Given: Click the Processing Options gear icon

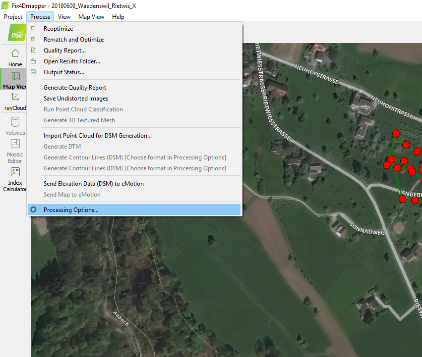Looking at the screenshot, I should click(x=33, y=209).
